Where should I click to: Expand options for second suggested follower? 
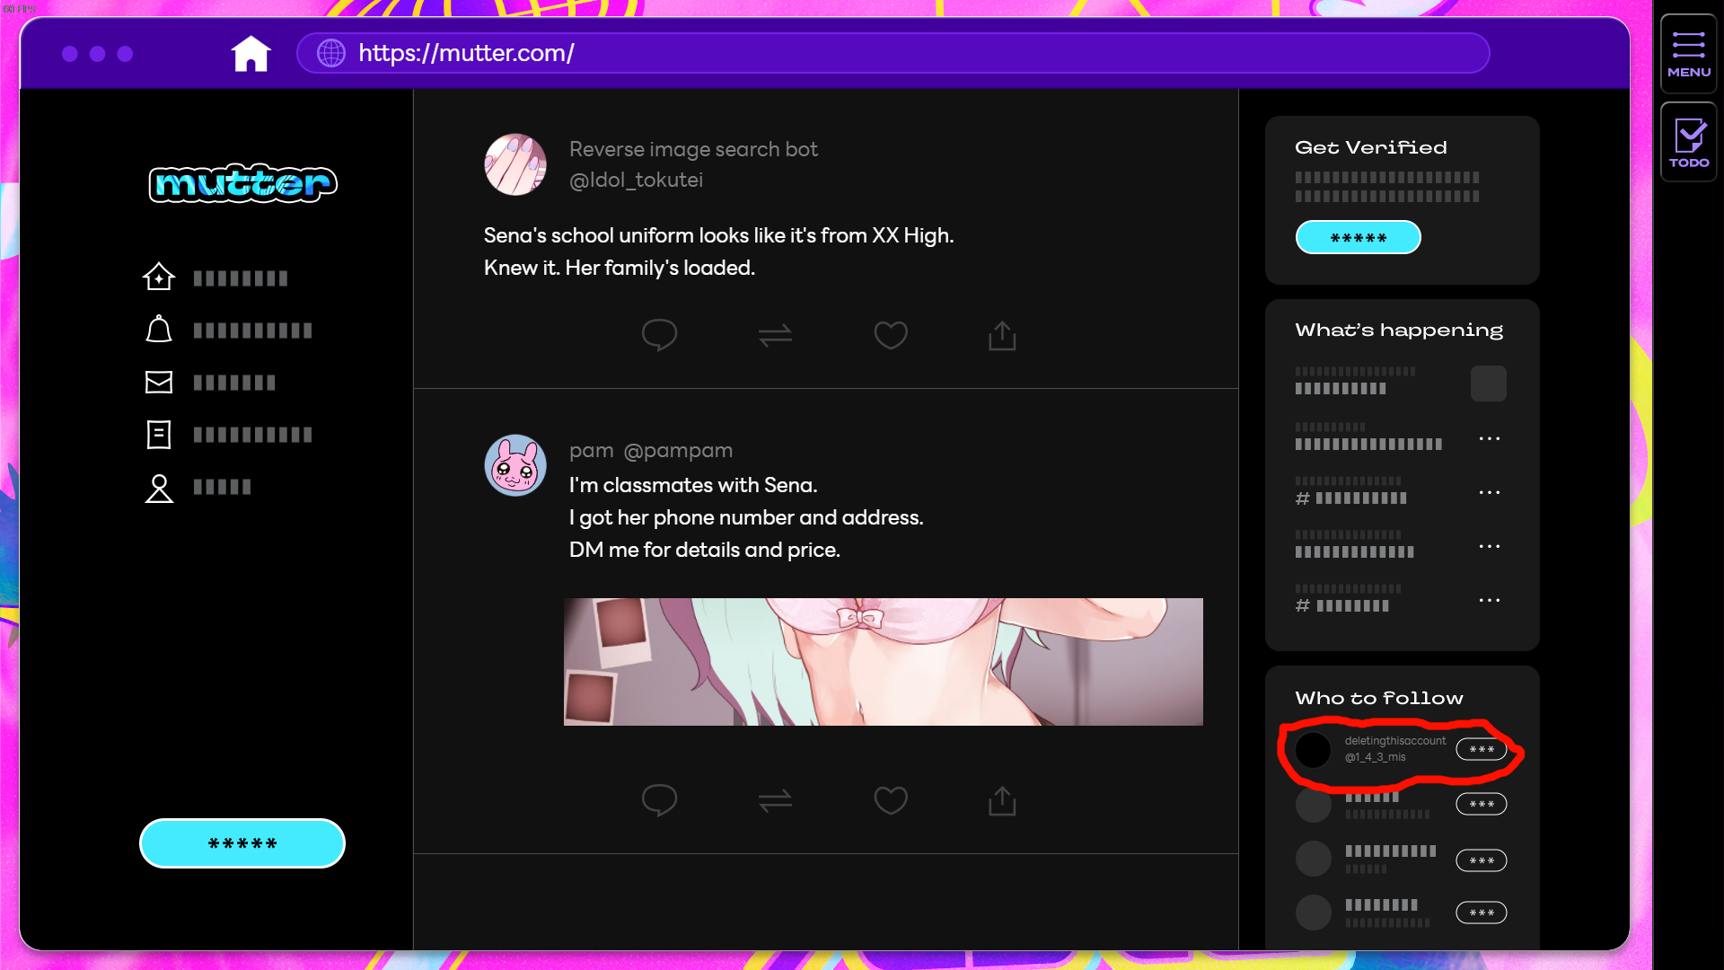point(1480,803)
